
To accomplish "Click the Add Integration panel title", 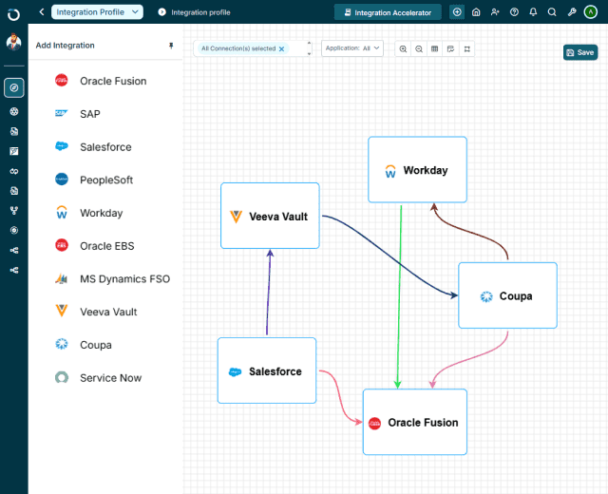I will pos(66,46).
